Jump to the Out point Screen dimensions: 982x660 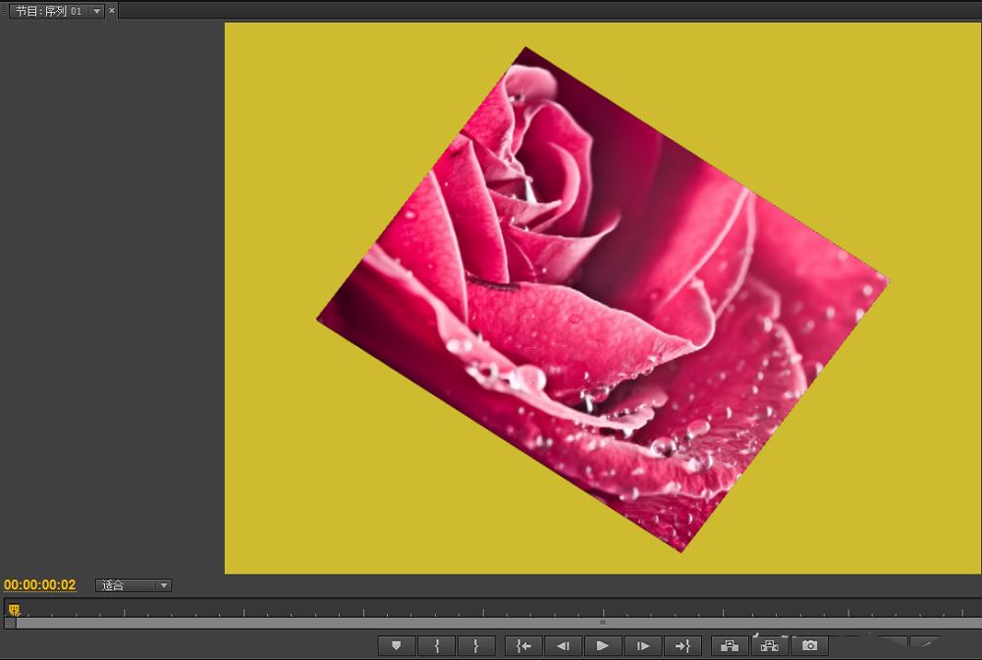tap(682, 645)
